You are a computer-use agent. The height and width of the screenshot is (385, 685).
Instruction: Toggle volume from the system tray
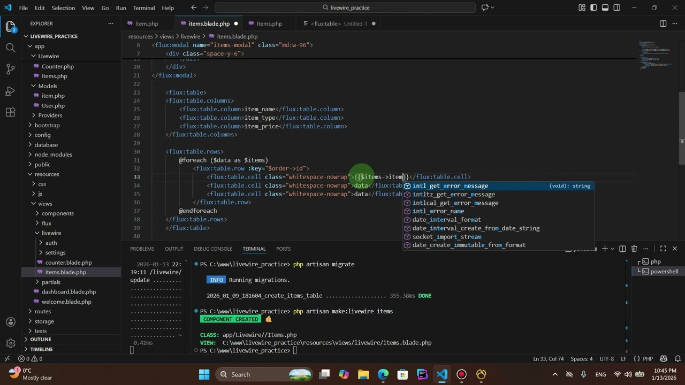pyautogui.click(x=629, y=374)
